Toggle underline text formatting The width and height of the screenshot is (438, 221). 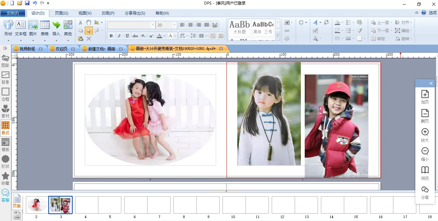(x=127, y=36)
